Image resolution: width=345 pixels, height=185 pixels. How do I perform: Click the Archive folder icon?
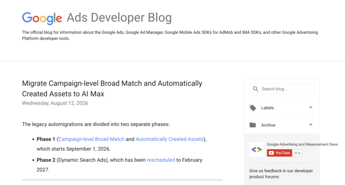[253, 125]
